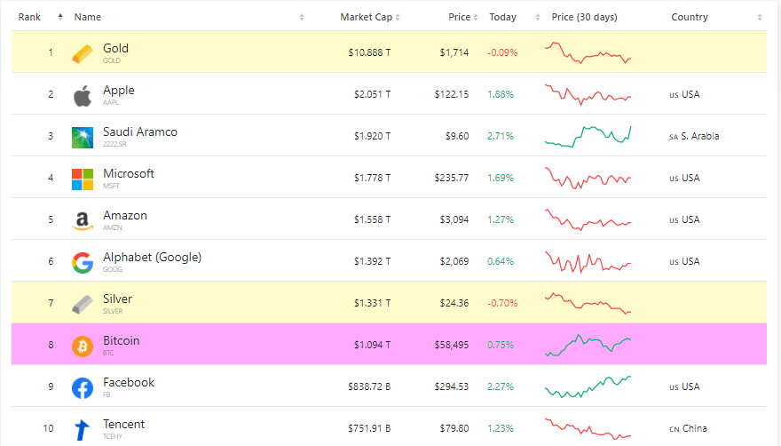The width and height of the screenshot is (781, 446).
Task: Click the Apple logo icon
Action: coord(82,95)
